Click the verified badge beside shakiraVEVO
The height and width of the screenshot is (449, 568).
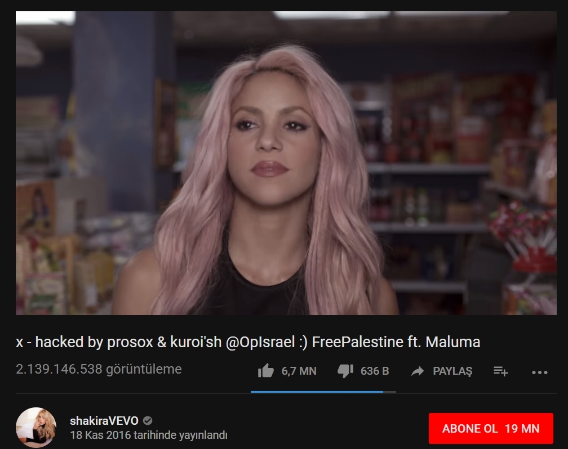pos(148,421)
